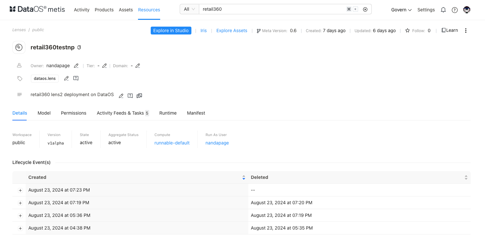Viewport: 485px width, 250px height.
Task: Click the meta version branch icon
Action: coord(258,31)
